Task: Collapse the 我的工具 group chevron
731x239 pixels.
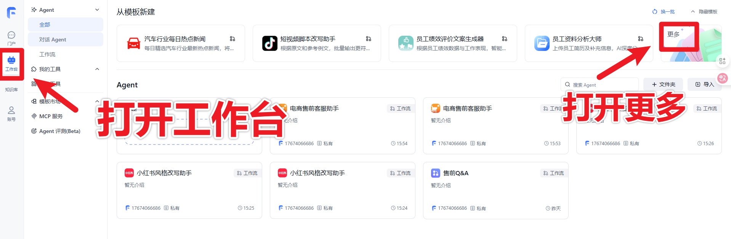Action: click(x=97, y=69)
